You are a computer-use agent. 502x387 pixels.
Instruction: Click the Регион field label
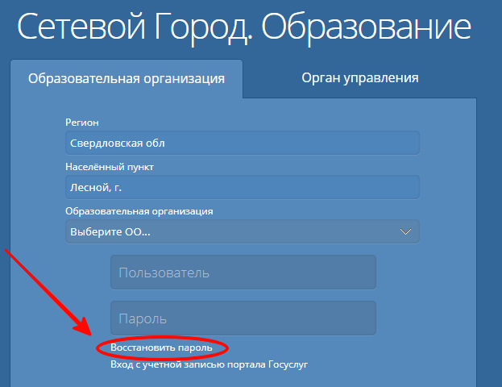82,123
